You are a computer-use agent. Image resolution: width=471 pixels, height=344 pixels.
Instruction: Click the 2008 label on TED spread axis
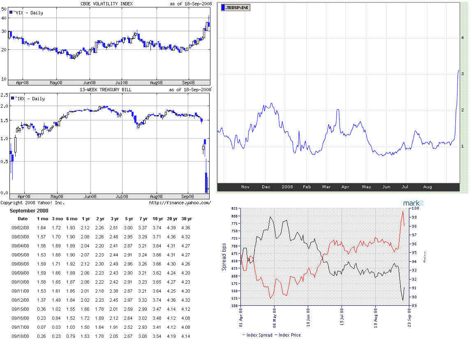click(x=287, y=187)
